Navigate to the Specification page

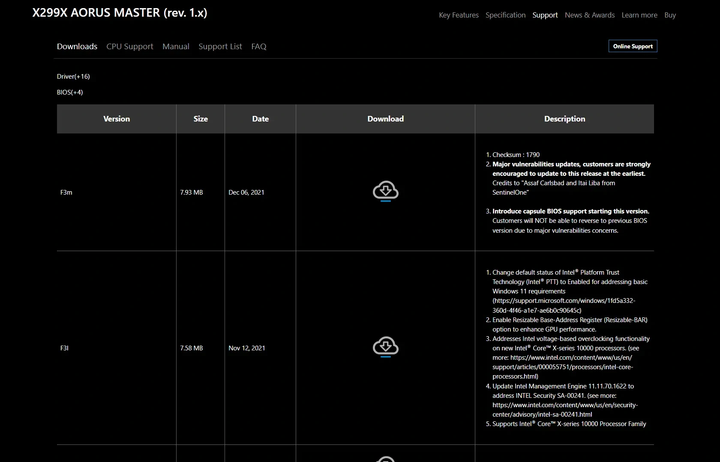point(505,15)
